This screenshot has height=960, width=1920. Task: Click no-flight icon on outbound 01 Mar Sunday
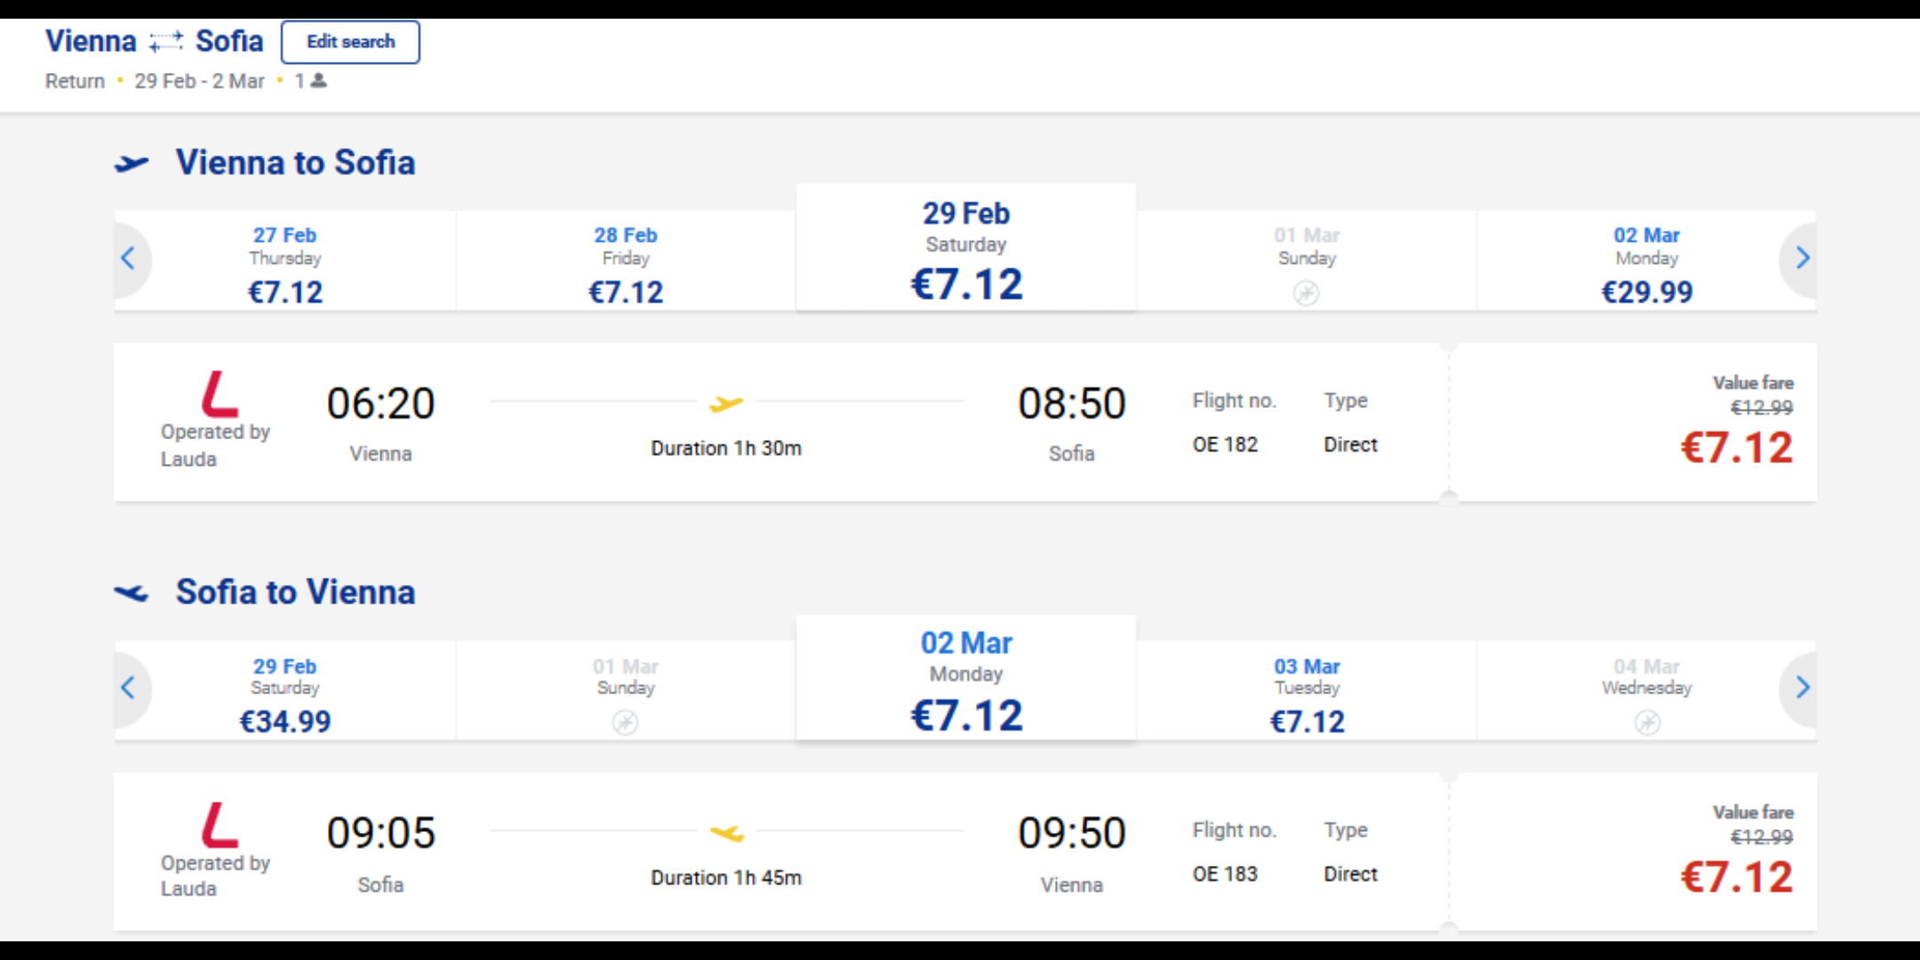[1306, 292]
